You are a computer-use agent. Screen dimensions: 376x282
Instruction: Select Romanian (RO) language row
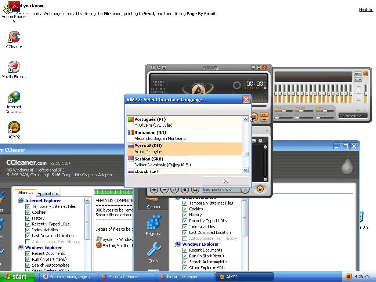(x=185, y=135)
